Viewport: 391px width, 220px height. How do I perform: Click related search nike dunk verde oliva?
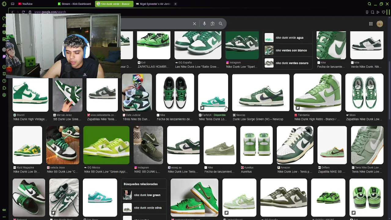coord(144,208)
